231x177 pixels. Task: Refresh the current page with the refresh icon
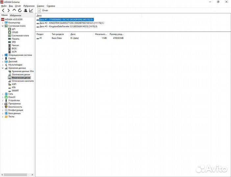tap(20, 10)
